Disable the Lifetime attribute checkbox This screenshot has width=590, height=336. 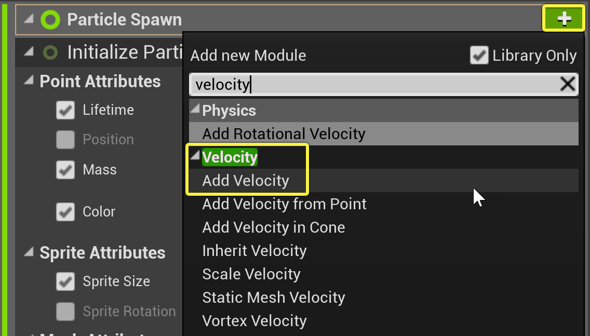coord(65,110)
